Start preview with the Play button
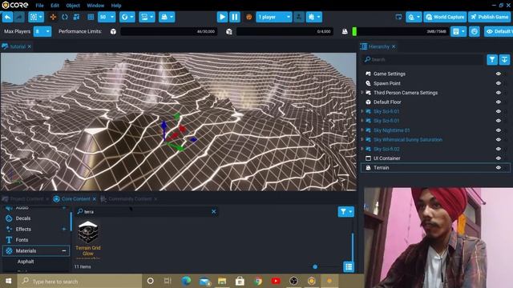 point(222,17)
